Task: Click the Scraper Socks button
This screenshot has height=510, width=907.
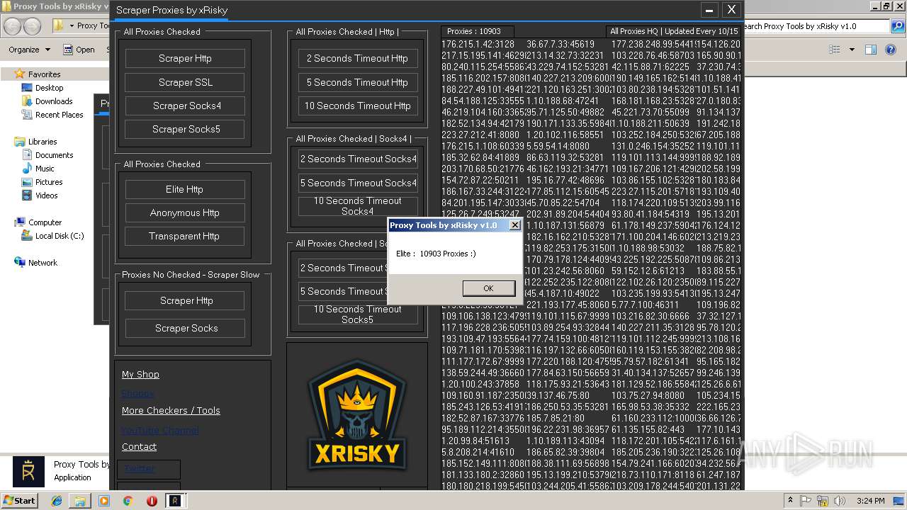Action: pos(186,328)
